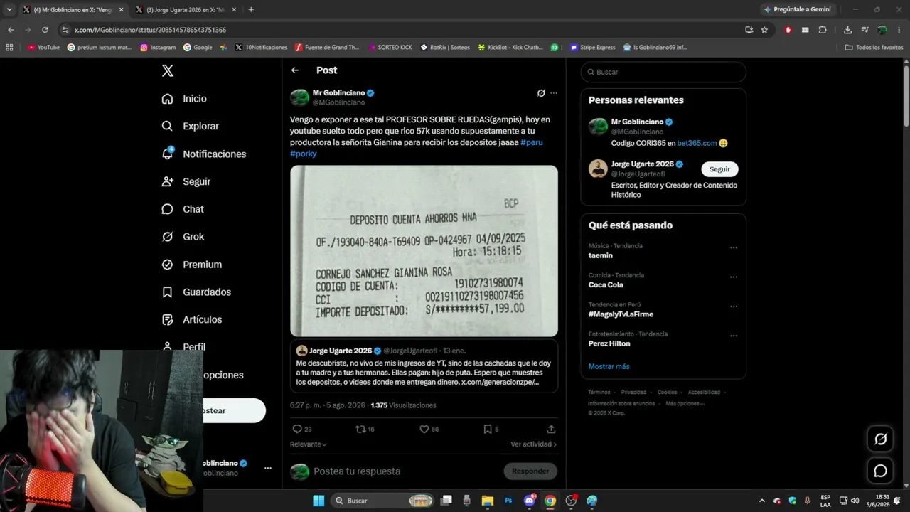The width and height of the screenshot is (910, 512).
Task: Expand the Relevante reply sort dropdown
Action: click(309, 444)
